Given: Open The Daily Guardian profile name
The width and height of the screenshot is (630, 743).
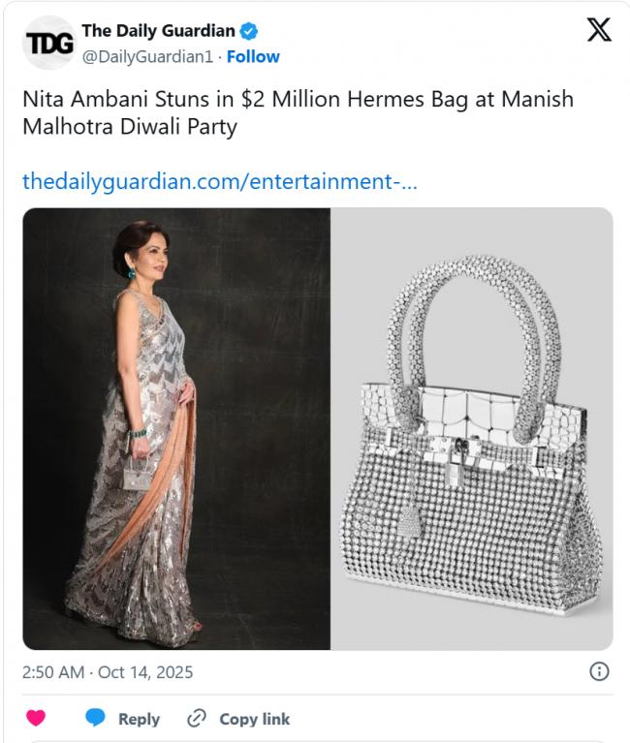Looking at the screenshot, I should coord(158,32).
